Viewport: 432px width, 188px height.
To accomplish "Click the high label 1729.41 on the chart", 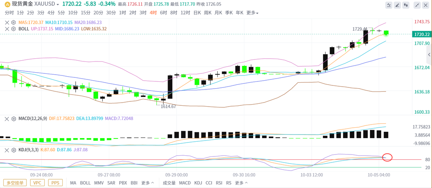I will coord(360,29).
